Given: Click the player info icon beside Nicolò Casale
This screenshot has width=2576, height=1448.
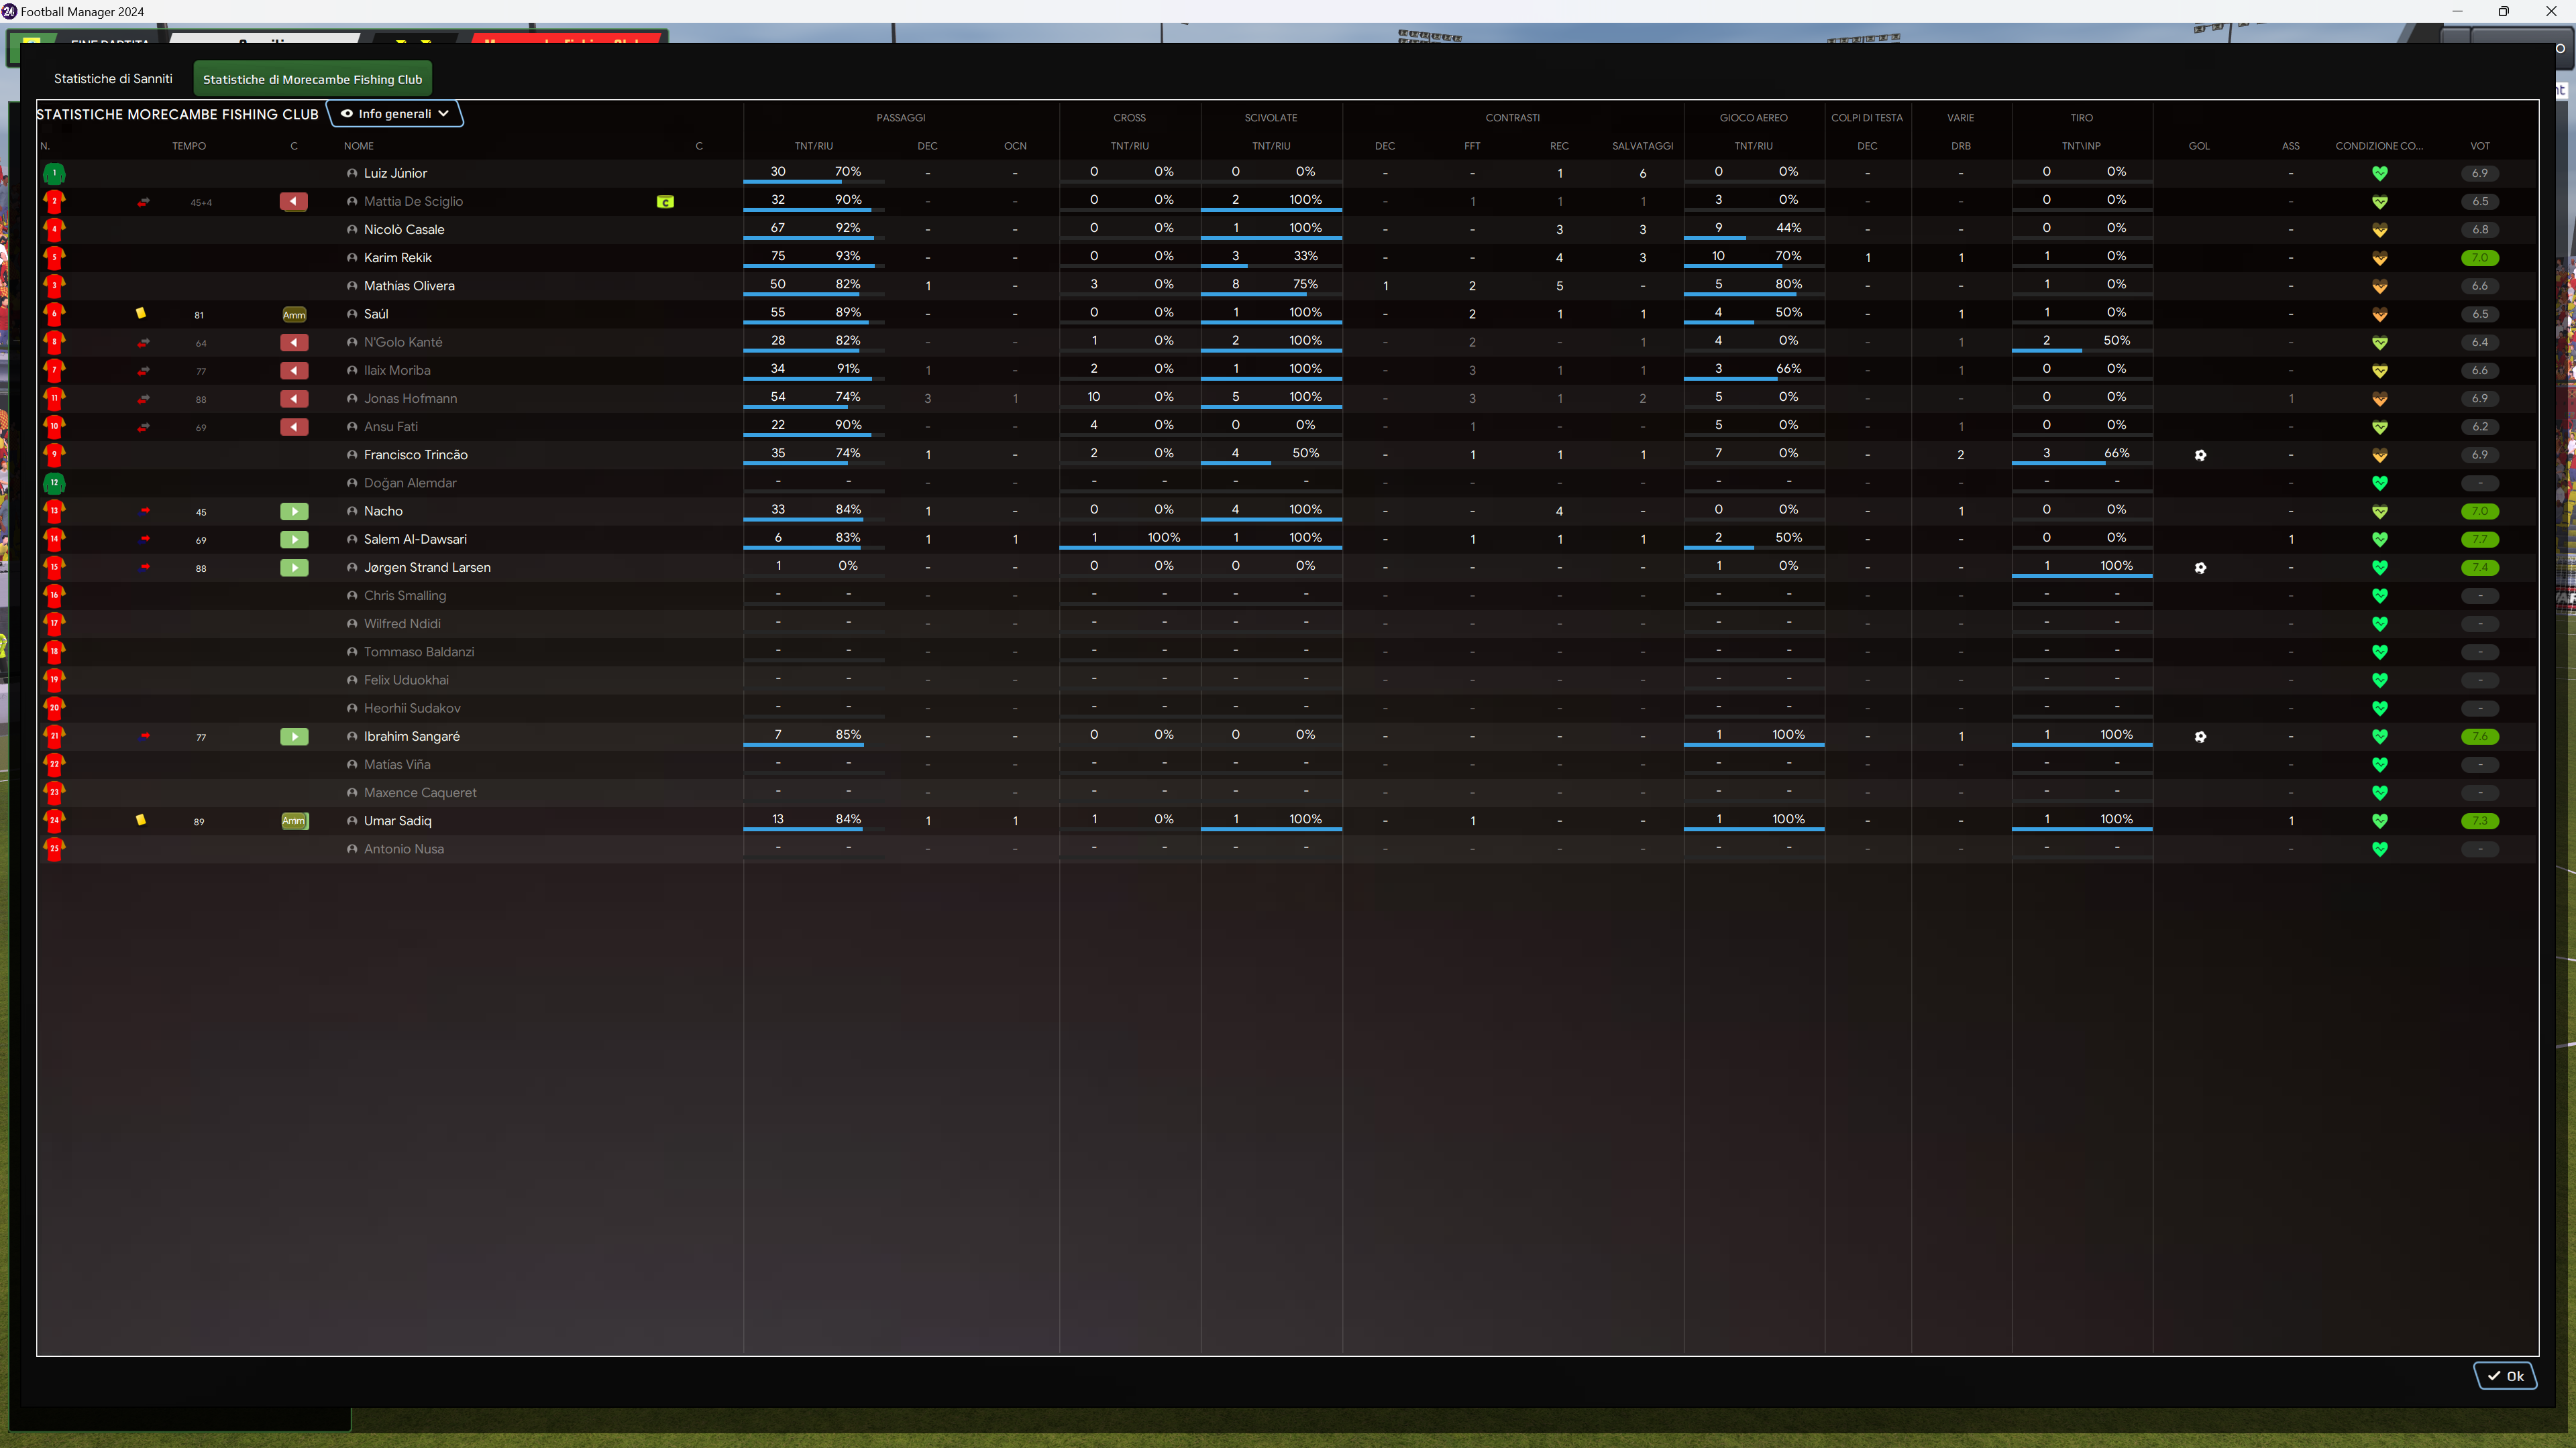Looking at the screenshot, I should [352, 230].
